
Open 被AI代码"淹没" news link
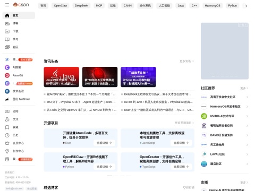tap(81, 94)
